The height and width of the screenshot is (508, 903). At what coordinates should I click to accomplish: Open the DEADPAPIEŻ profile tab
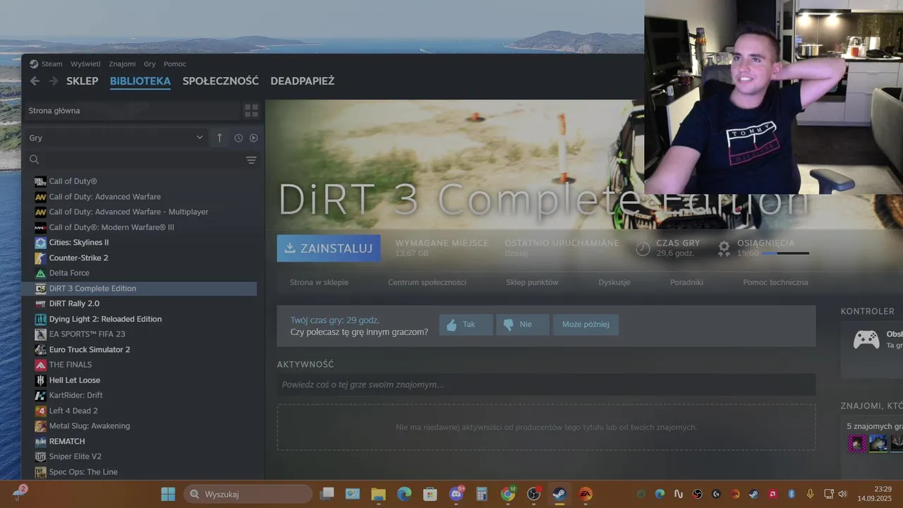pos(303,81)
